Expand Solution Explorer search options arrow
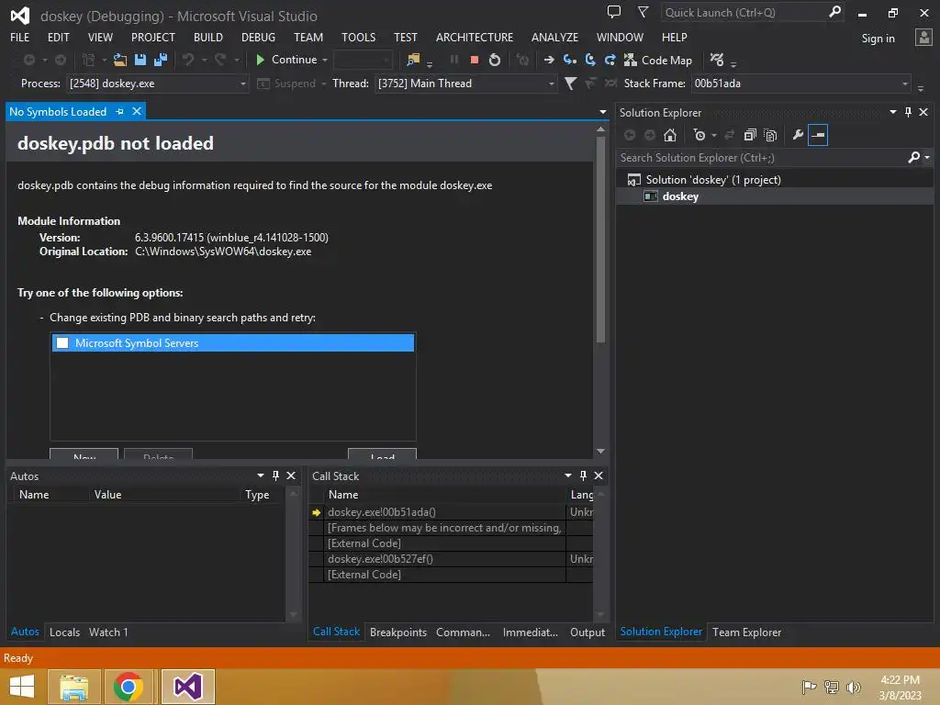 click(927, 158)
